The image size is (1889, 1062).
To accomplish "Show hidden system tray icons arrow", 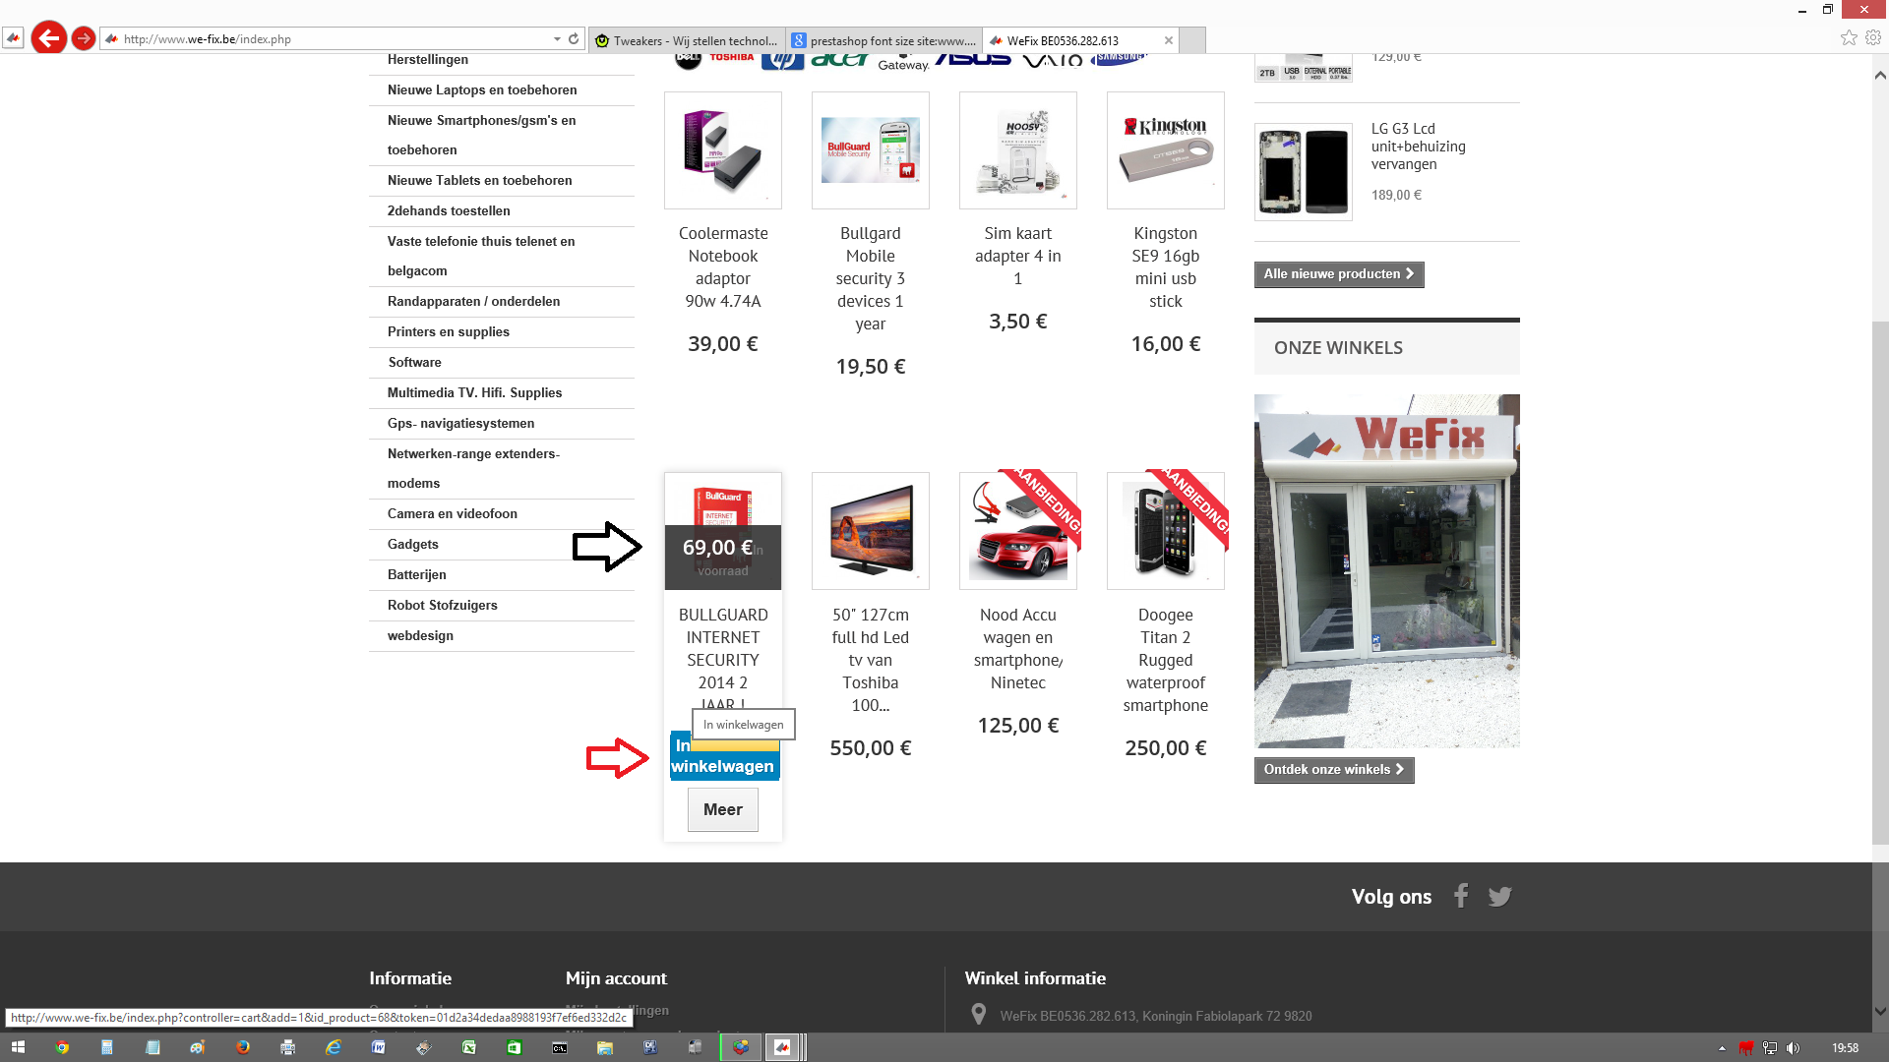I will tap(1722, 1048).
